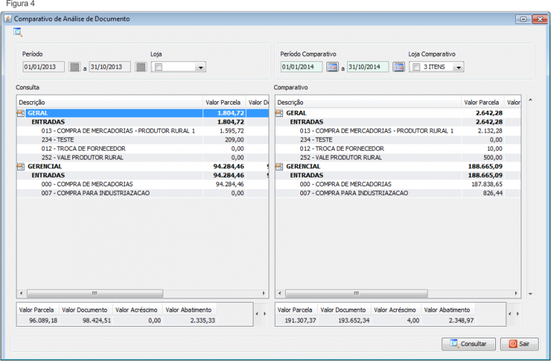Click Consulta table scroll left arrow
Screen dimensions: 551x361
tap(21, 294)
